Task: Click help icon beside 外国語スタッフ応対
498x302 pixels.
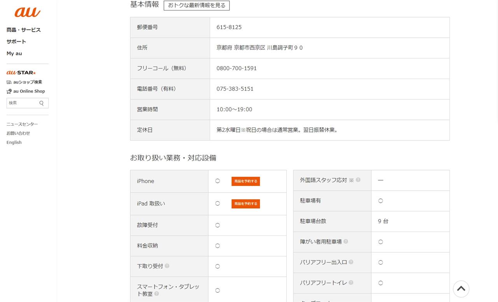Action: (358, 180)
